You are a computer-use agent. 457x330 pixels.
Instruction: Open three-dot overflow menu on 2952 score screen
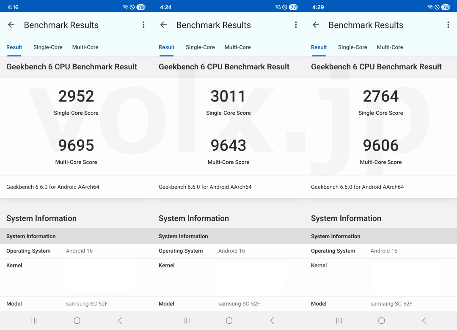pos(143,25)
